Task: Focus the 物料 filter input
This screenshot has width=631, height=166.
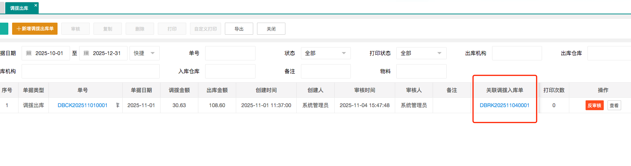Action: click(421, 71)
